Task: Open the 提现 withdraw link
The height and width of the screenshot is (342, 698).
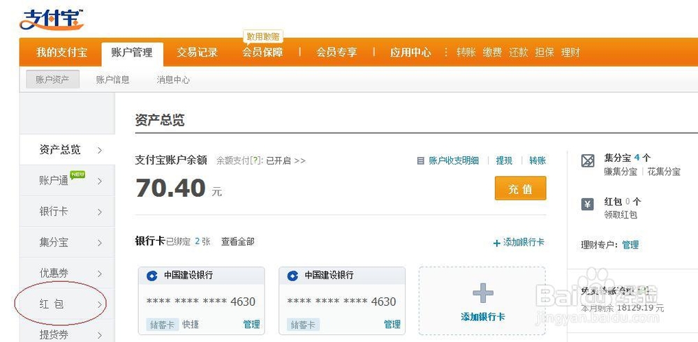Action: (504, 161)
